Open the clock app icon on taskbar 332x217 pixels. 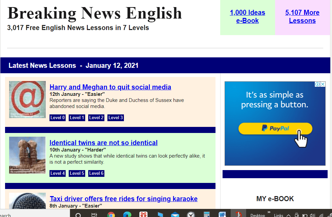pyautogui.click(x=191, y=215)
